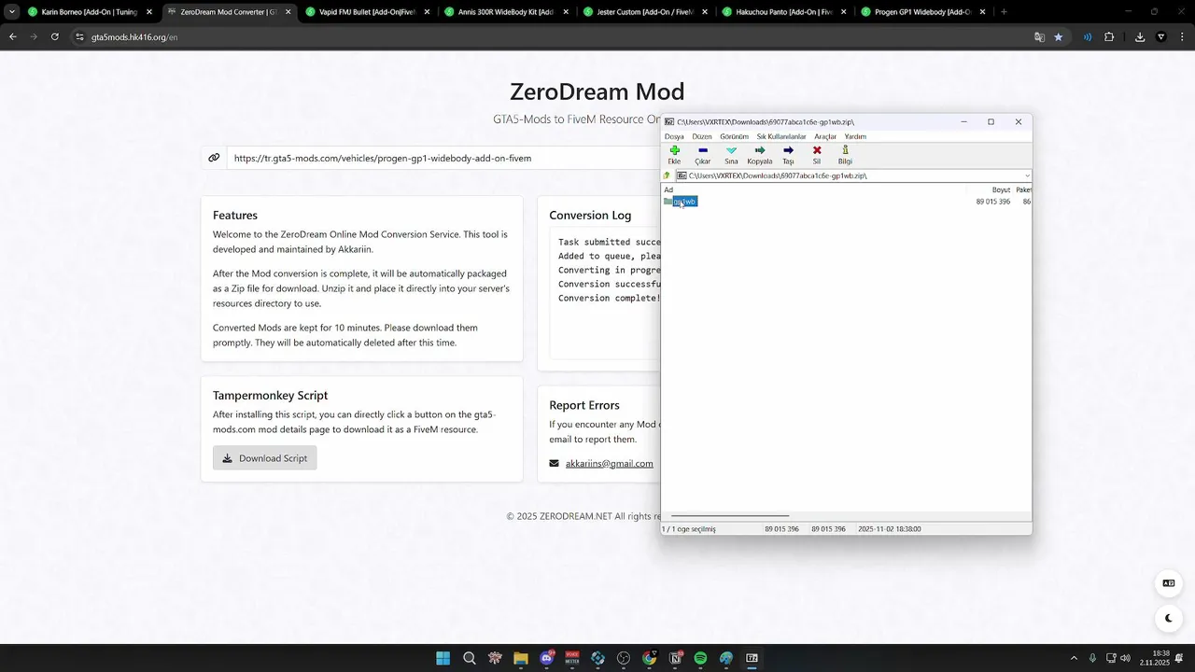This screenshot has width=1195, height=672.
Task: Click the 7-Zip taskbar icon
Action: [x=752, y=658]
